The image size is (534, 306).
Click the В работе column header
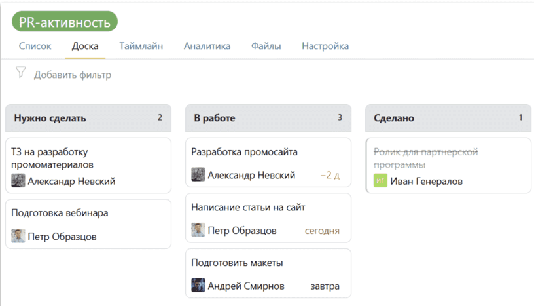215,118
